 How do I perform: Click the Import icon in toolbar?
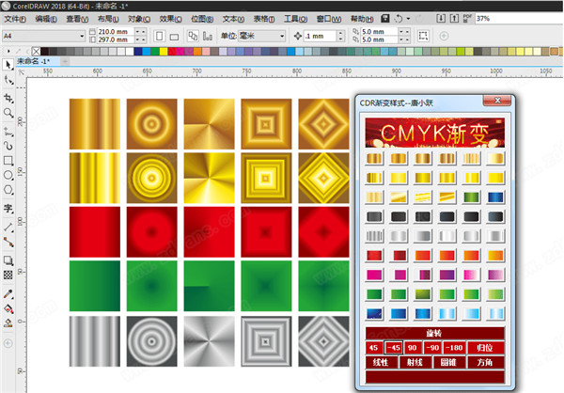click(x=441, y=19)
